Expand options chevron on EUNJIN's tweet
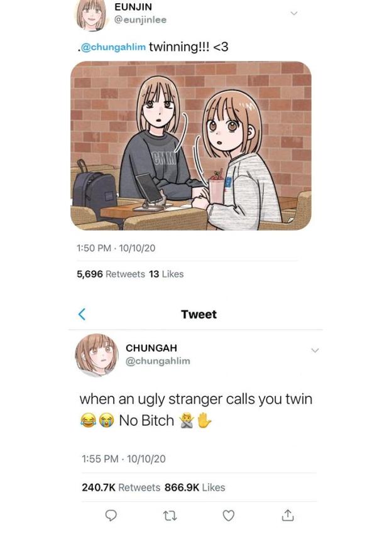 point(294,14)
